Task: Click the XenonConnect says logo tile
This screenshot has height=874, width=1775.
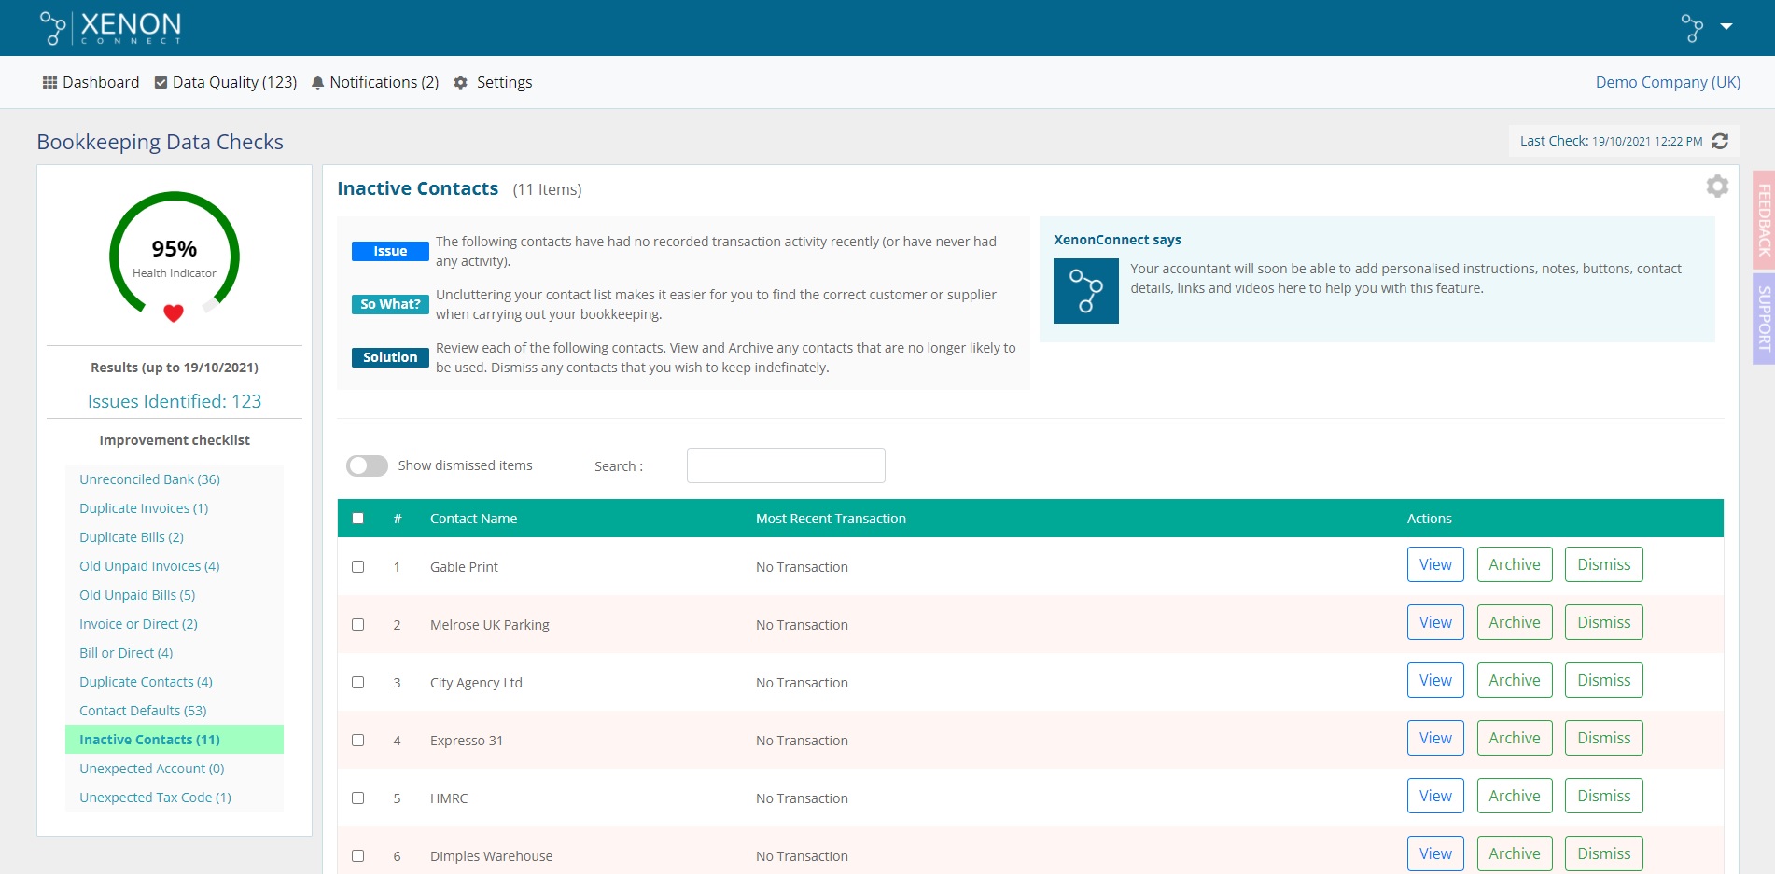Action: click(x=1085, y=291)
